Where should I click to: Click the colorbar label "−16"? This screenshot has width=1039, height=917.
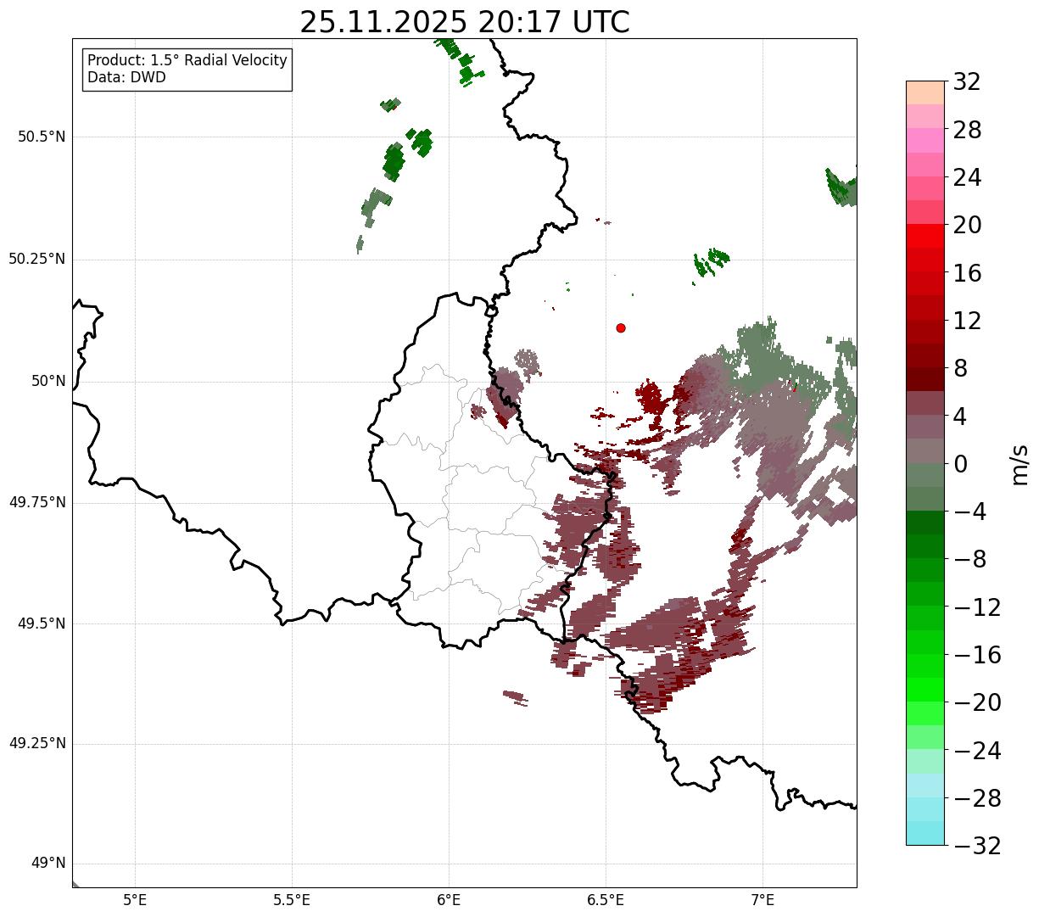pos(977,656)
